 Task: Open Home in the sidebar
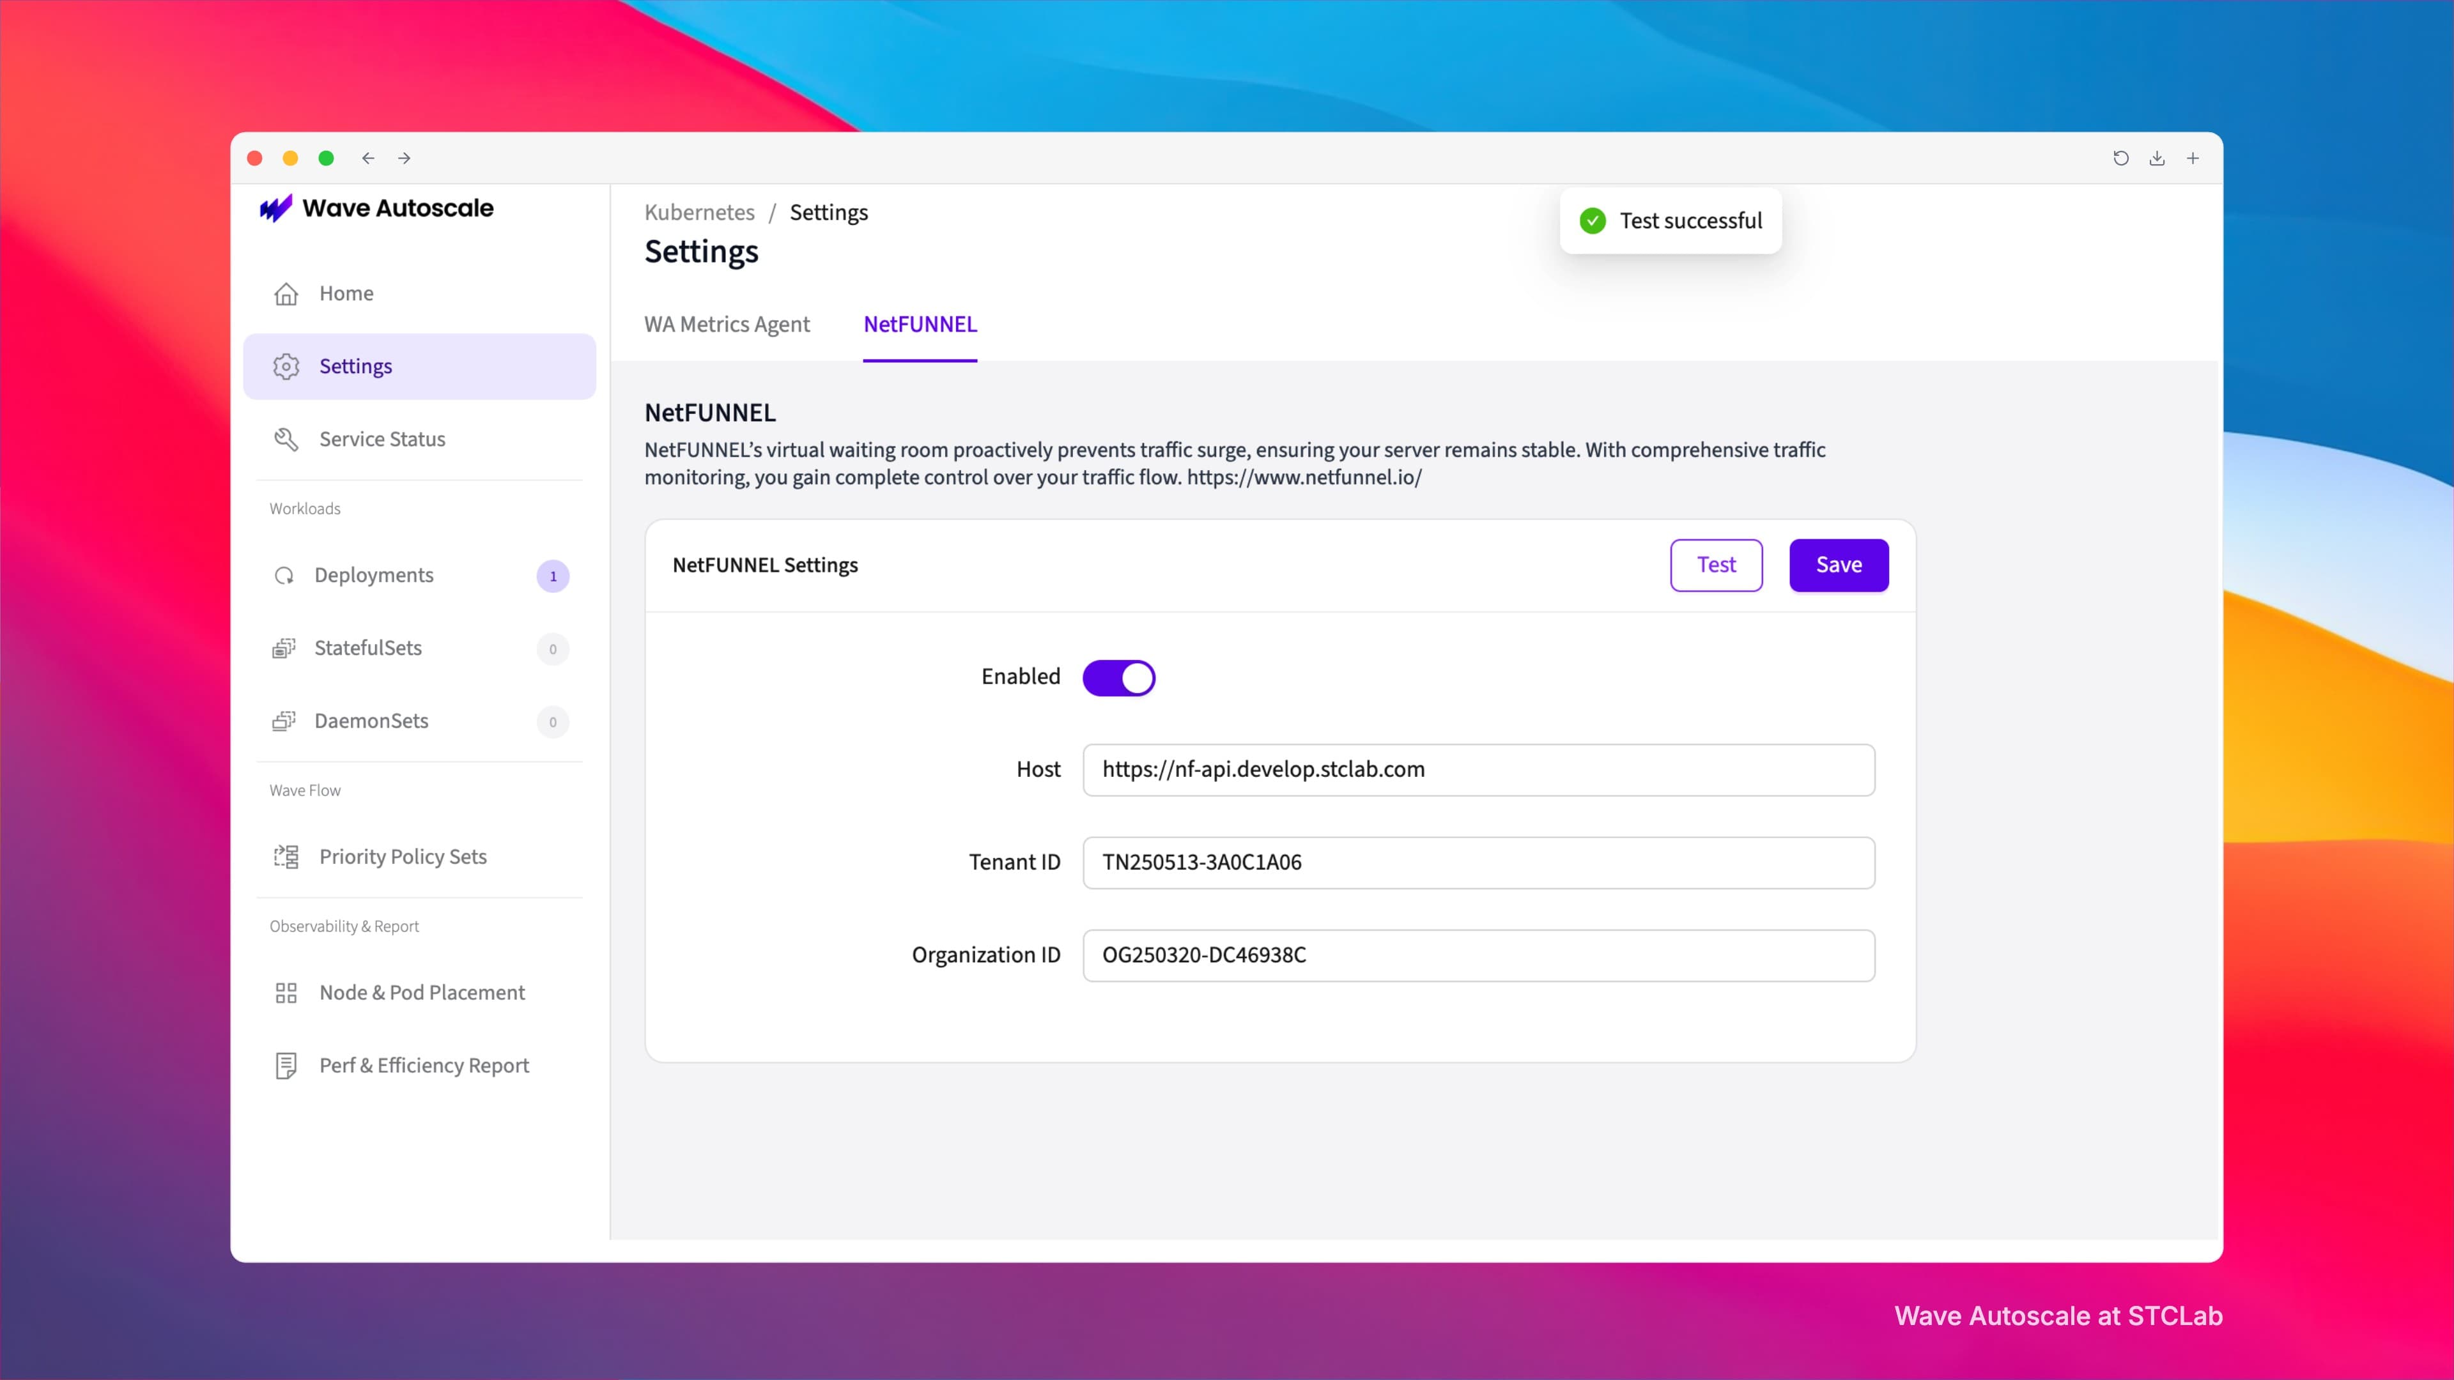419,293
